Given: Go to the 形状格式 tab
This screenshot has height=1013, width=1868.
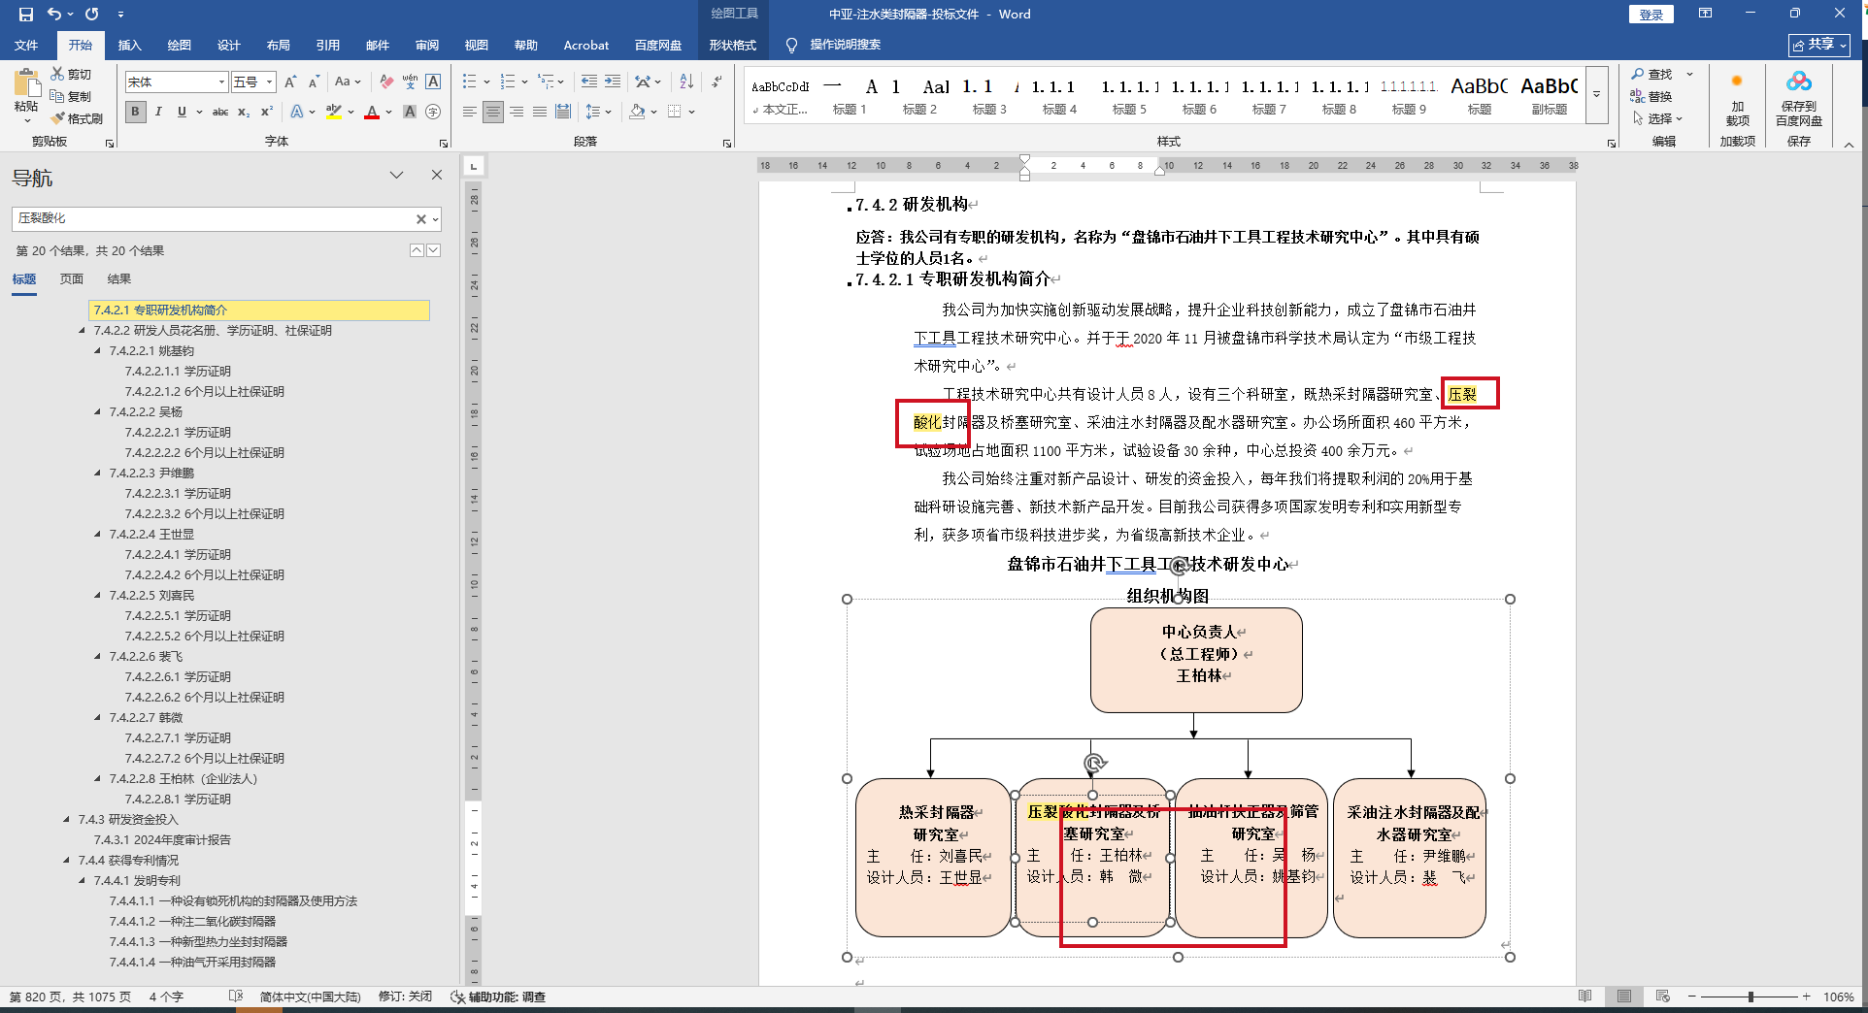Looking at the screenshot, I should 732,46.
